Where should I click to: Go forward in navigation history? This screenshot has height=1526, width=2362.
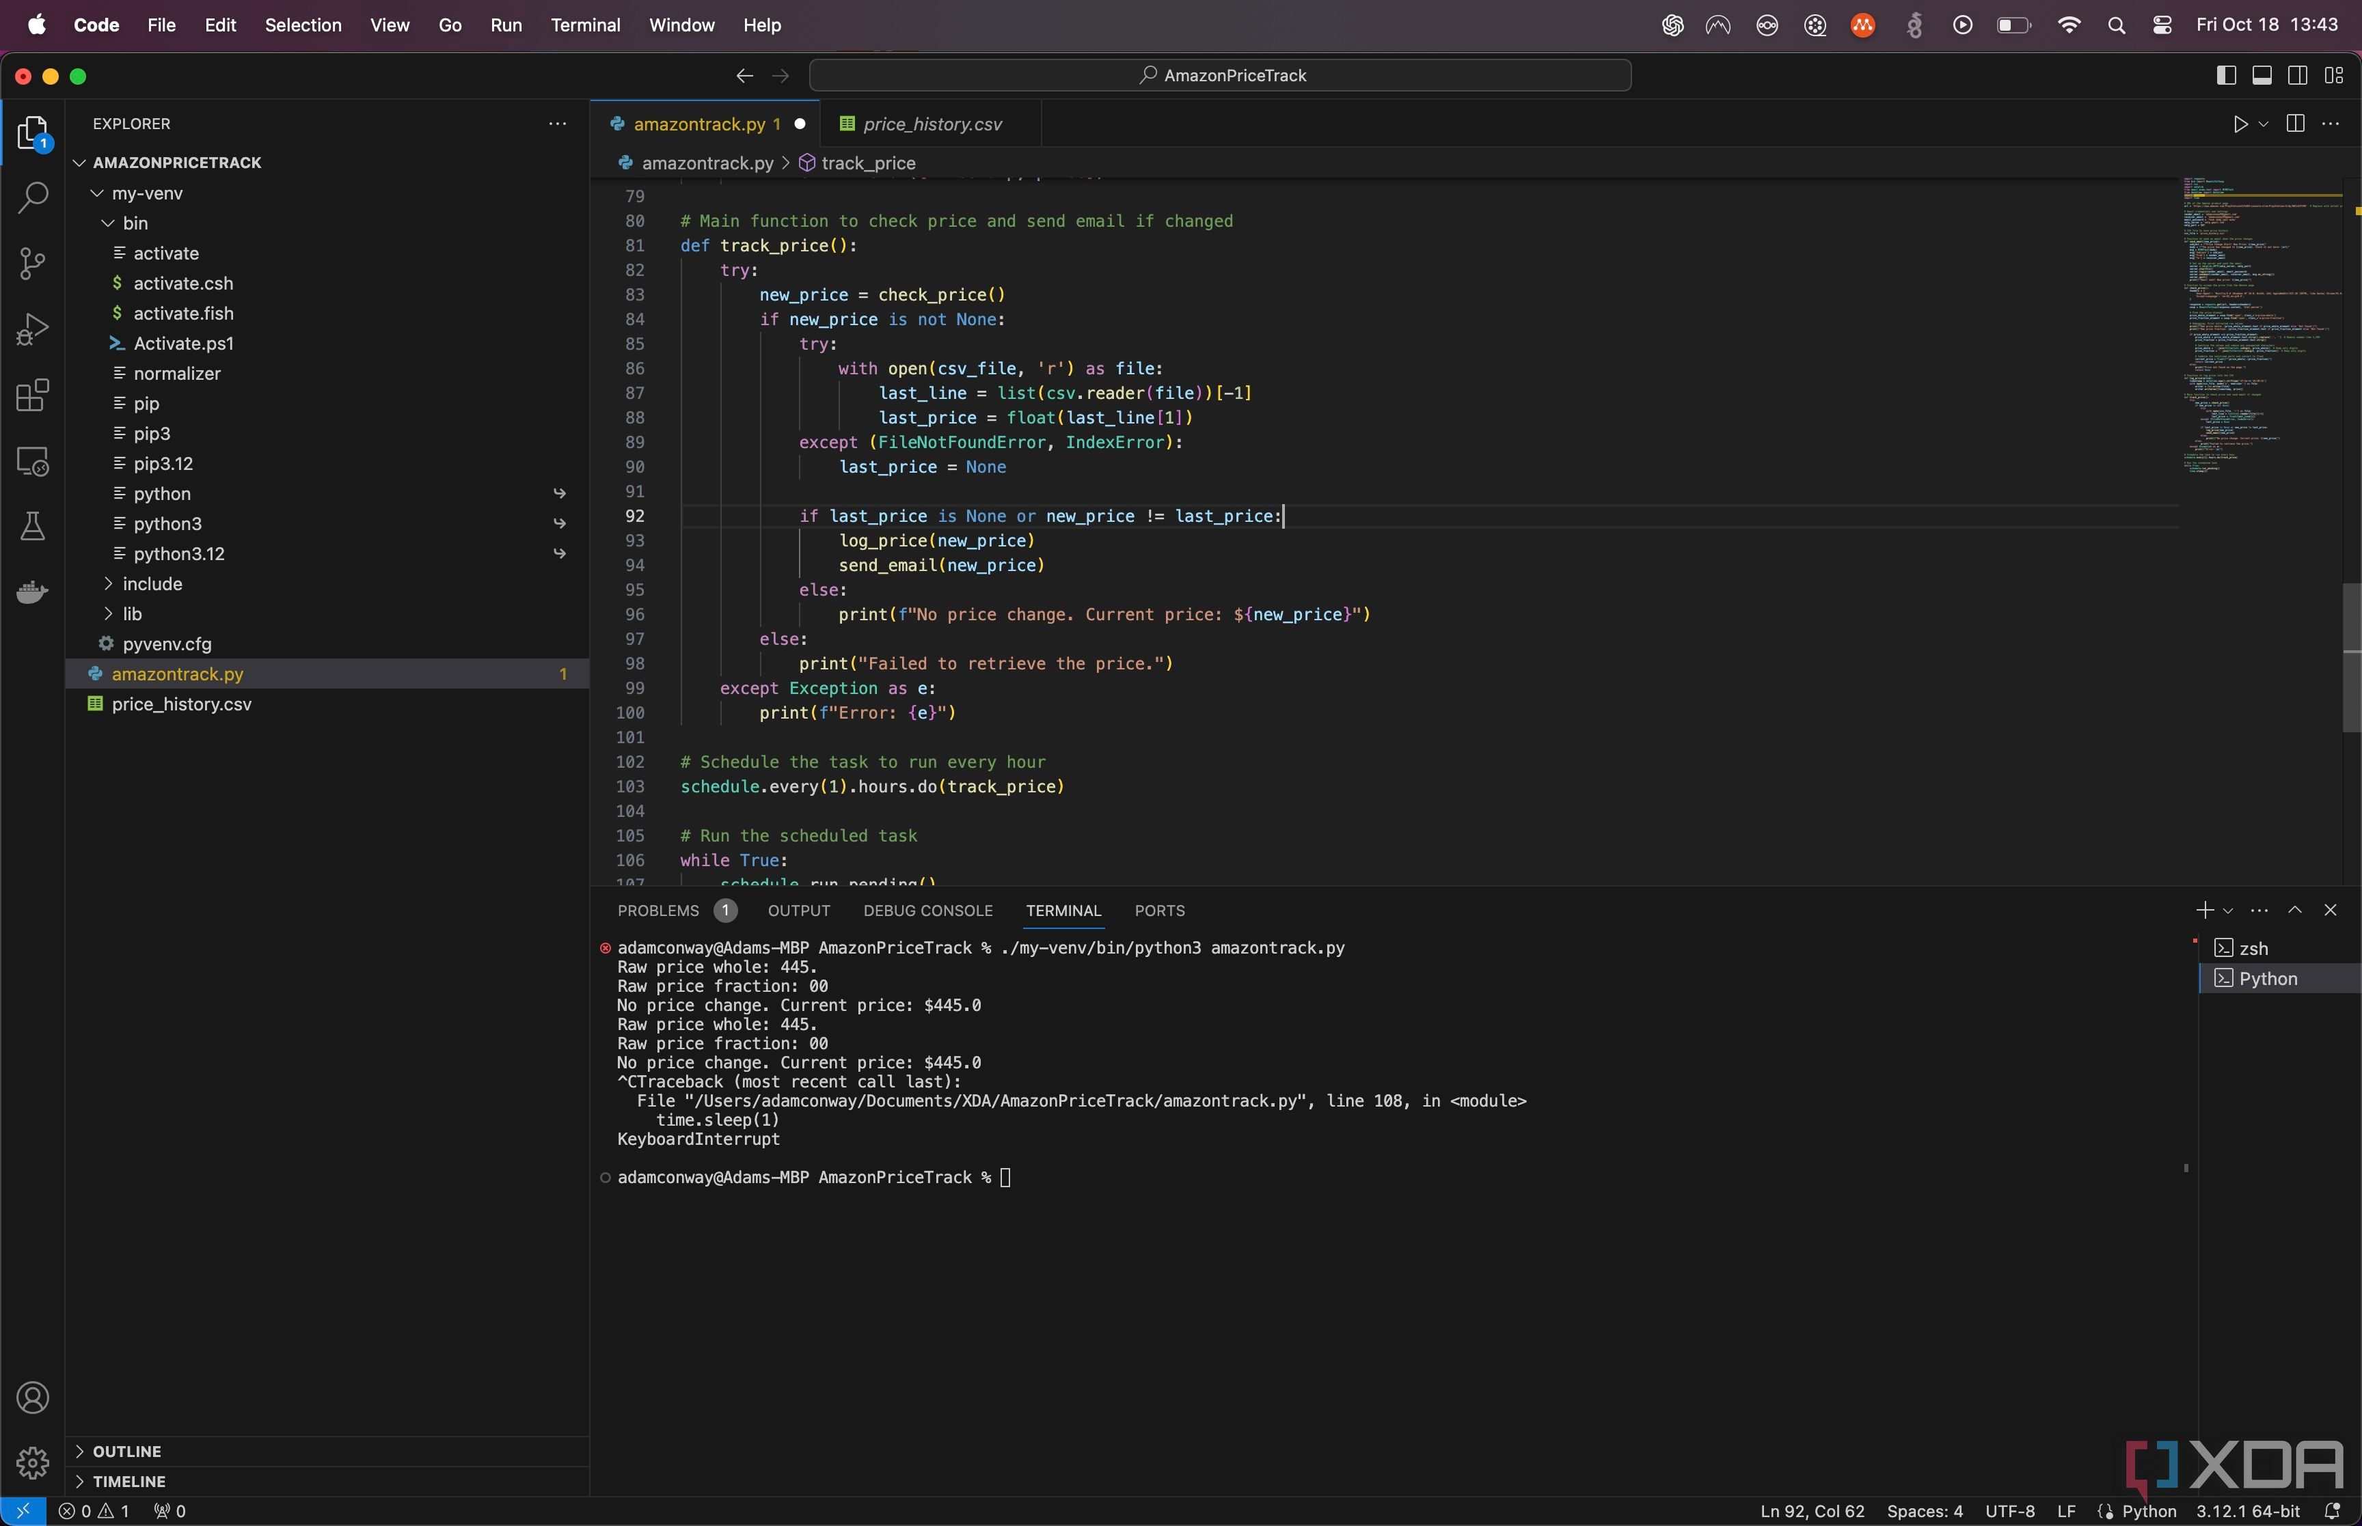tap(781, 75)
